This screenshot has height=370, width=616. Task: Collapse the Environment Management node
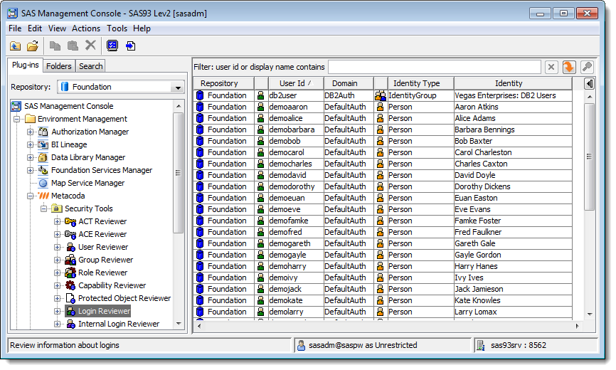tap(16, 119)
